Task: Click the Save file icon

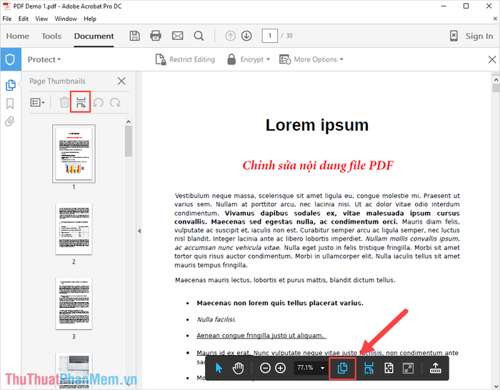Action: (x=134, y=36)
